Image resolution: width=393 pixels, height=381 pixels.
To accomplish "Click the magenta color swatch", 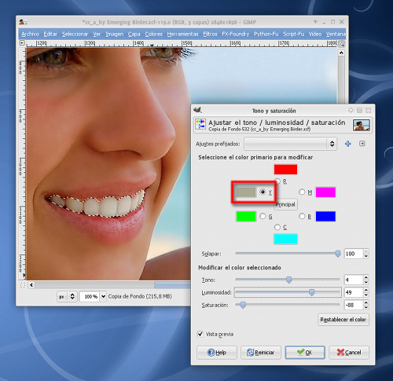I will coord(325,192).
